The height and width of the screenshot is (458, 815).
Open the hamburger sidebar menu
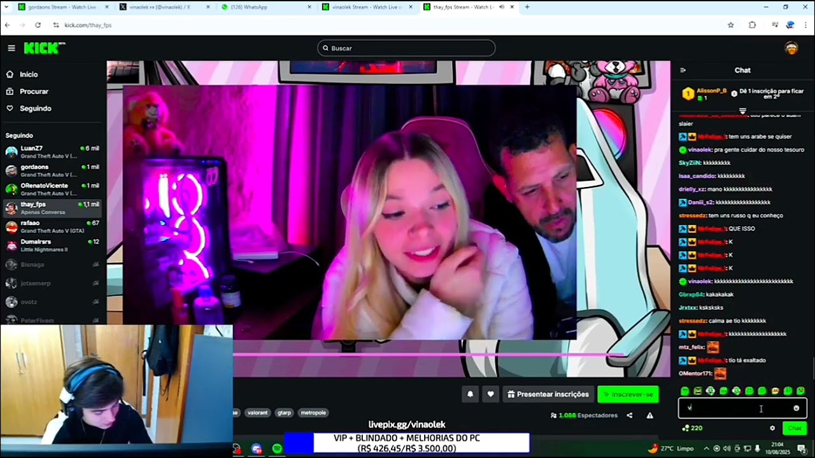pos(11,48)
